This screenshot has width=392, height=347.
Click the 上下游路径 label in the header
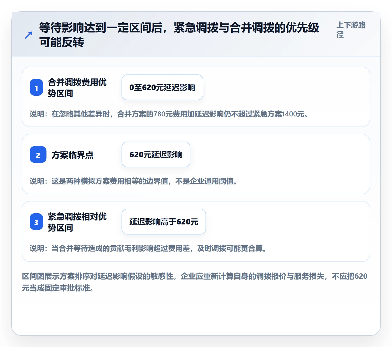click(x=351, y=30)
